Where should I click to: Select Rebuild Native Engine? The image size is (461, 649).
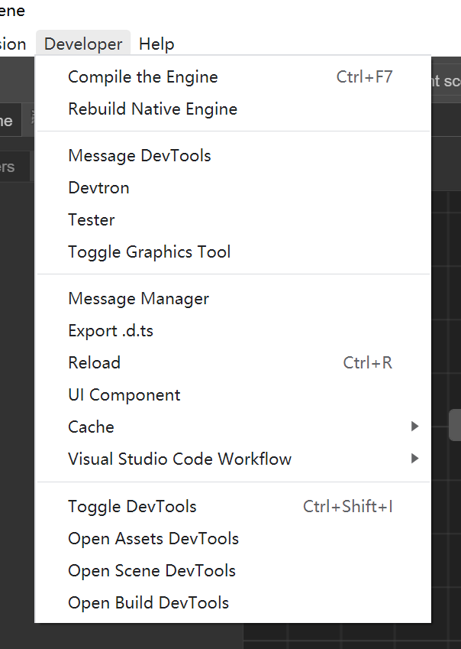[153, 109]
